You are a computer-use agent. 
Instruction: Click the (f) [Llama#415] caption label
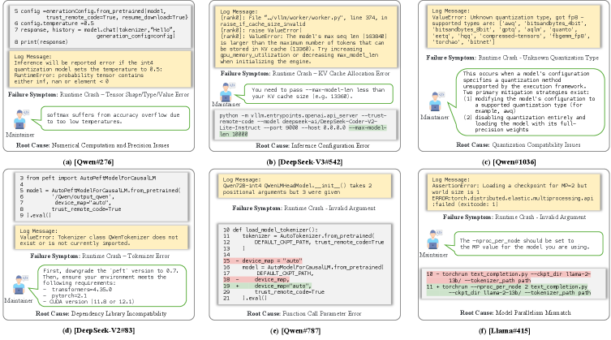(x=509, y=331)
